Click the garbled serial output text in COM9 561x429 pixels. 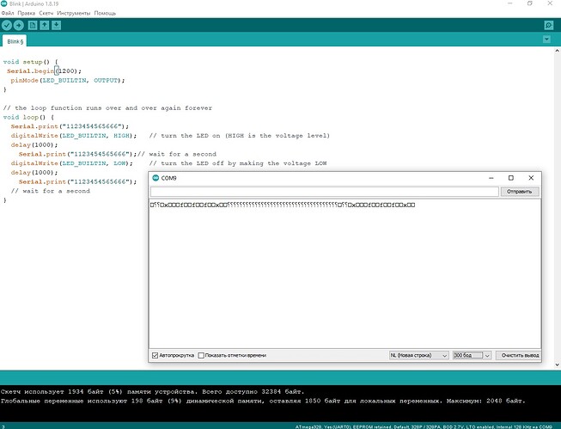pos(283,205)
